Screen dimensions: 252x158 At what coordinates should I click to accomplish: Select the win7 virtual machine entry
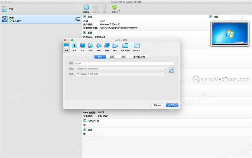click(41, 19)
